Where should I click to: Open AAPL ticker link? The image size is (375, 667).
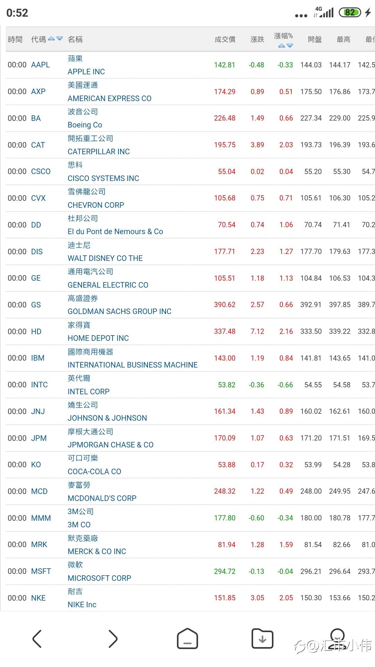pos(40,65)
